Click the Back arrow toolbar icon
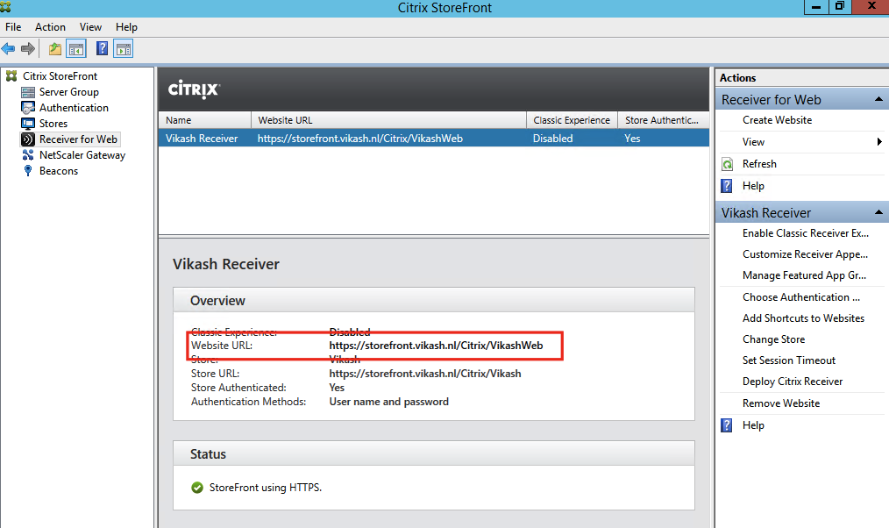This screenshot has width=889, height=528. point(8,49)
